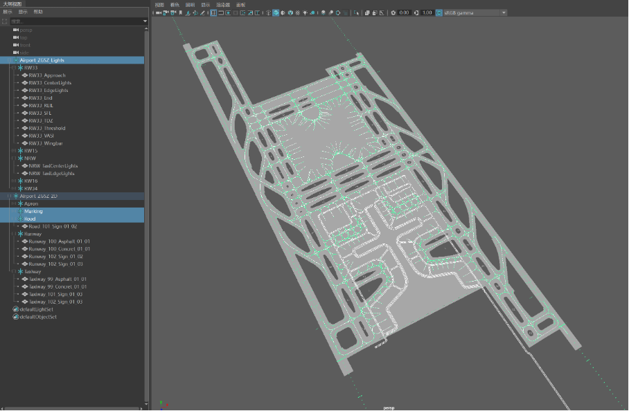Click the gamma icon before 1.00 field
629x411 pixels.
pos(417,12)
